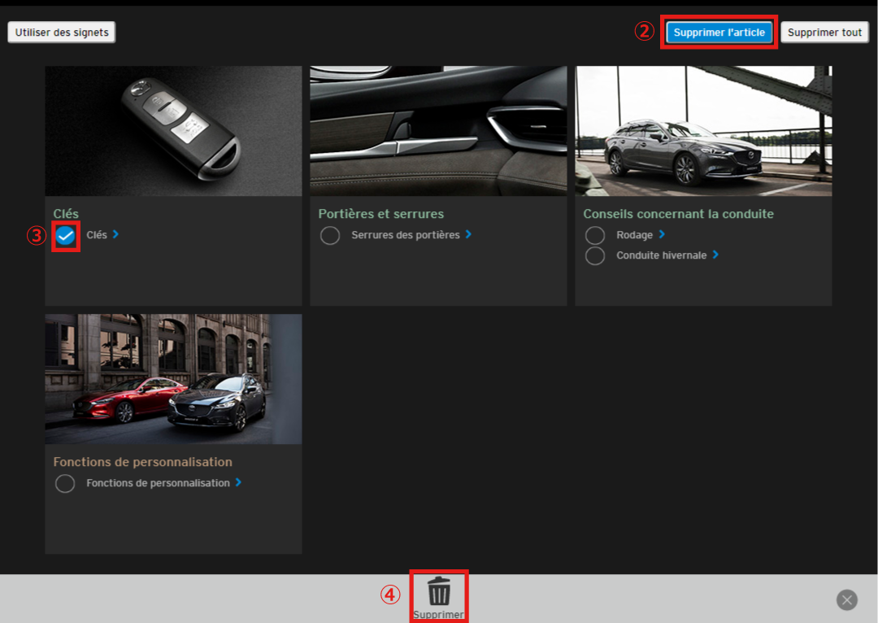Click the gray wagon on bridge thumbnail
Image resolution: width=878 pixels, height=623 pixels.
703,131
